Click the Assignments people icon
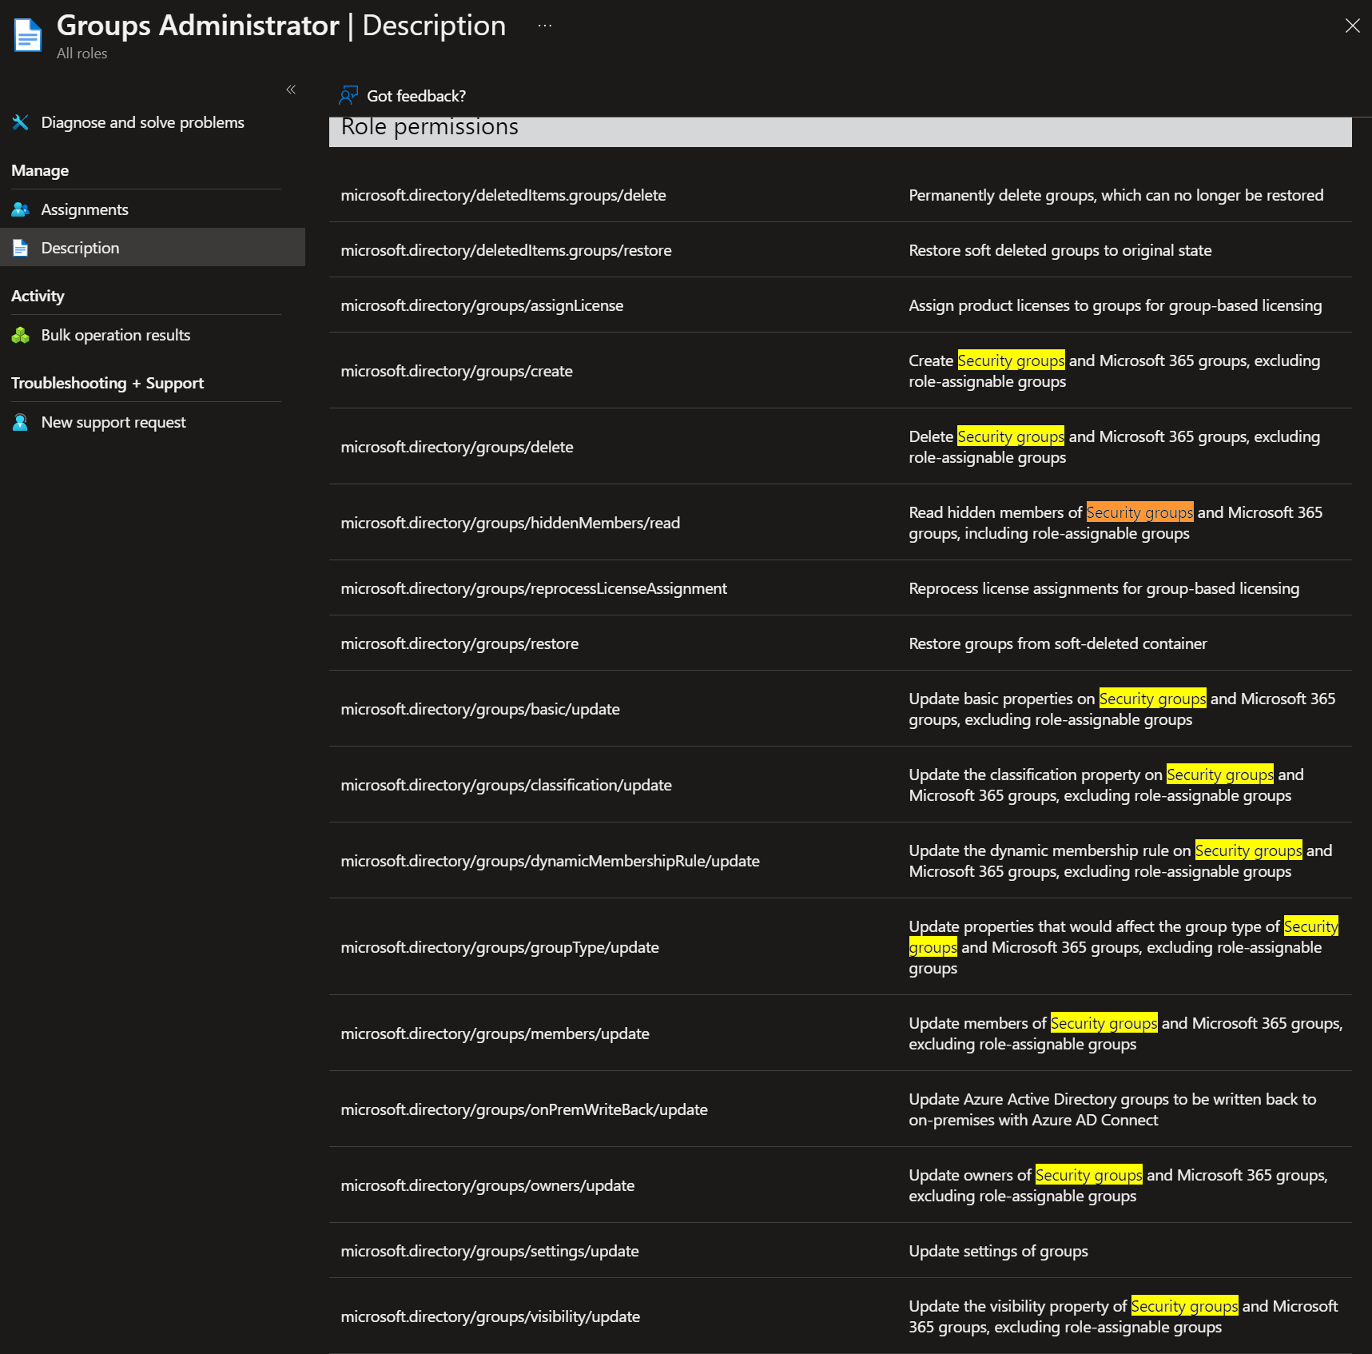This screenshot has height=1354, width=1372. [x=21, y=209]
